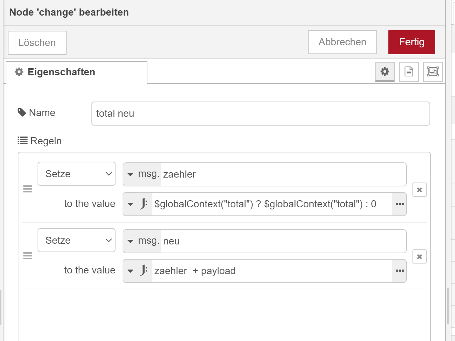This screenshot has width=455, height=341.
Task: Change msg. type for neu property
Action: (x=142, y=241)
